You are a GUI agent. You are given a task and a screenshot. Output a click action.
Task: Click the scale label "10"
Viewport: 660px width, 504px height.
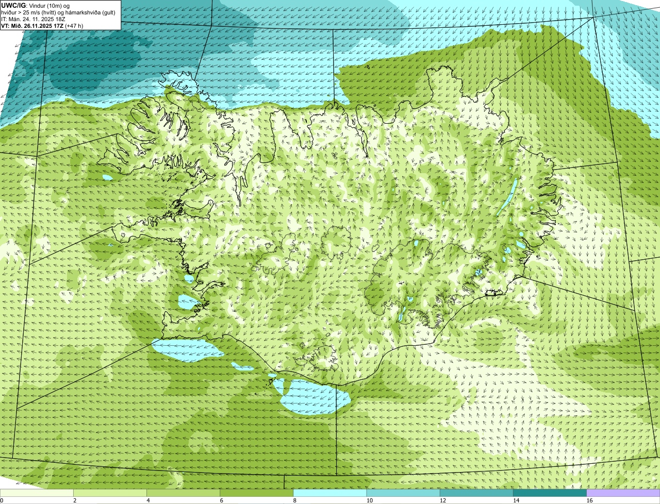370,500
